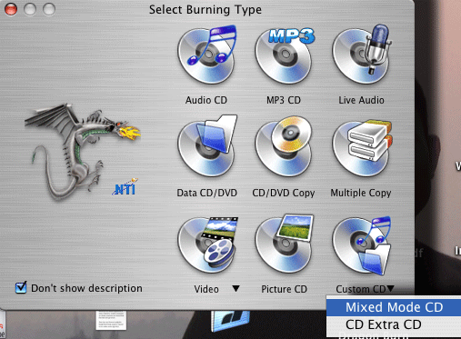This screenshot has width=461, height=339.
Task: Select the Data CD/DVD folder icon
Action: tap(207, 145)
